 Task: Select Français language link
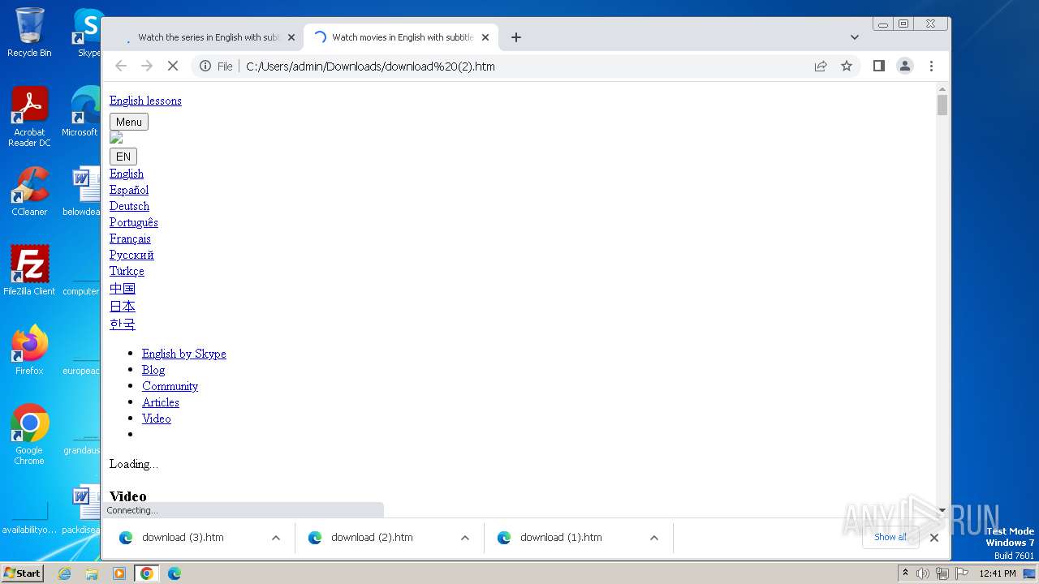(130, 238)
